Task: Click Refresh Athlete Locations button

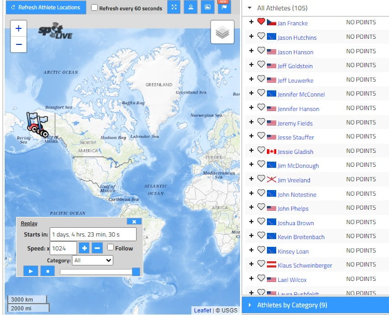Action: (x=46, y=8)
